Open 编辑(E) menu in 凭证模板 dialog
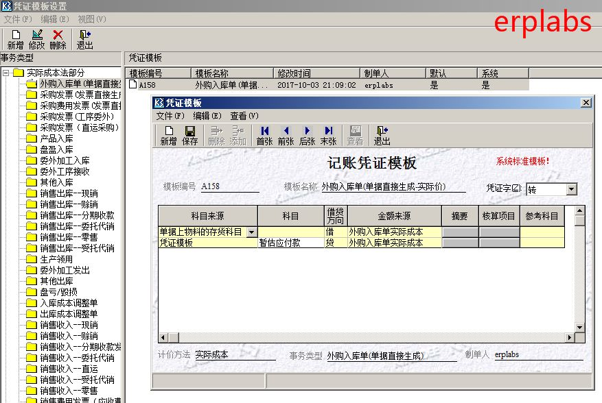This screenshot has height=403, width=602. 207,115
